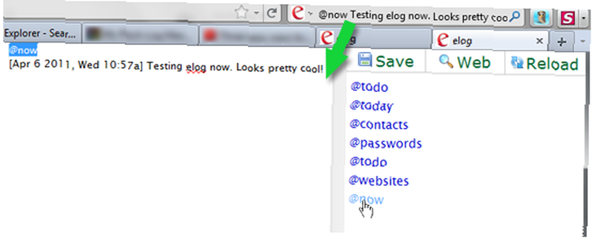
Task: Open the @contacts link
Action: point(379,125)
